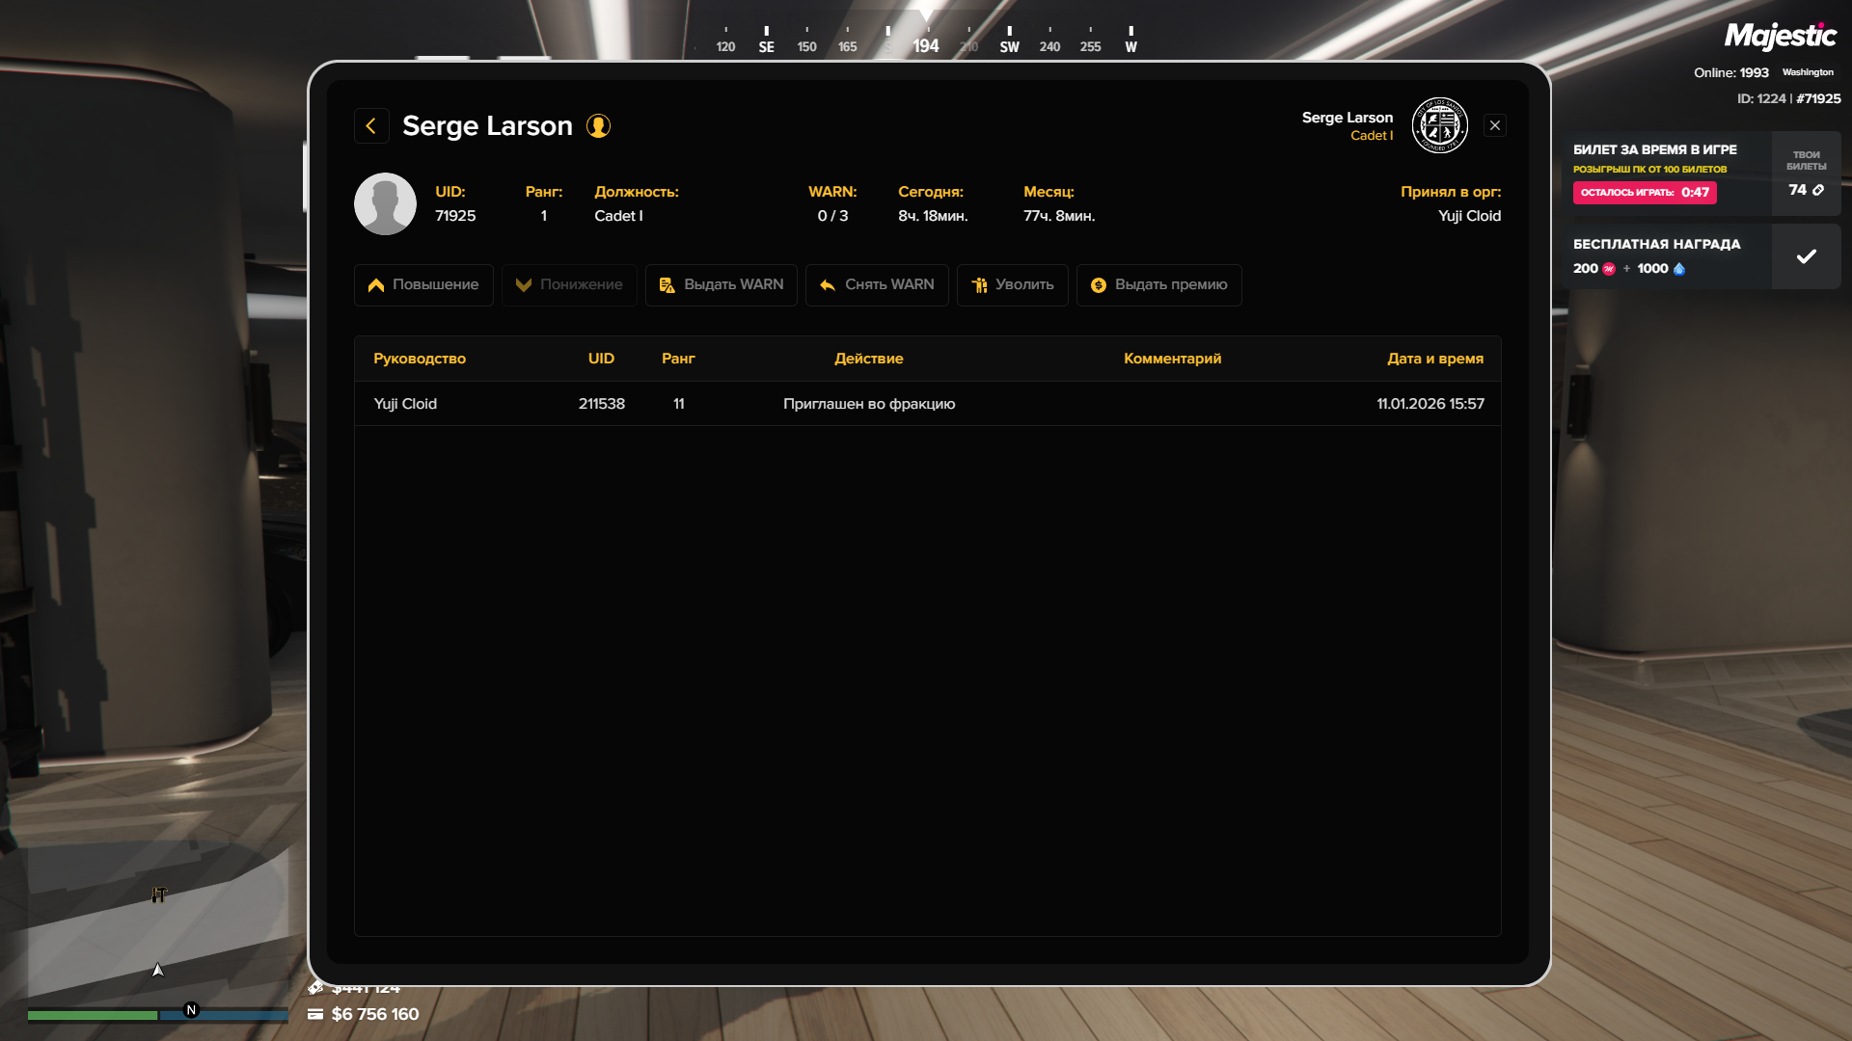Click the compass heading 194

tap(926, 46)
